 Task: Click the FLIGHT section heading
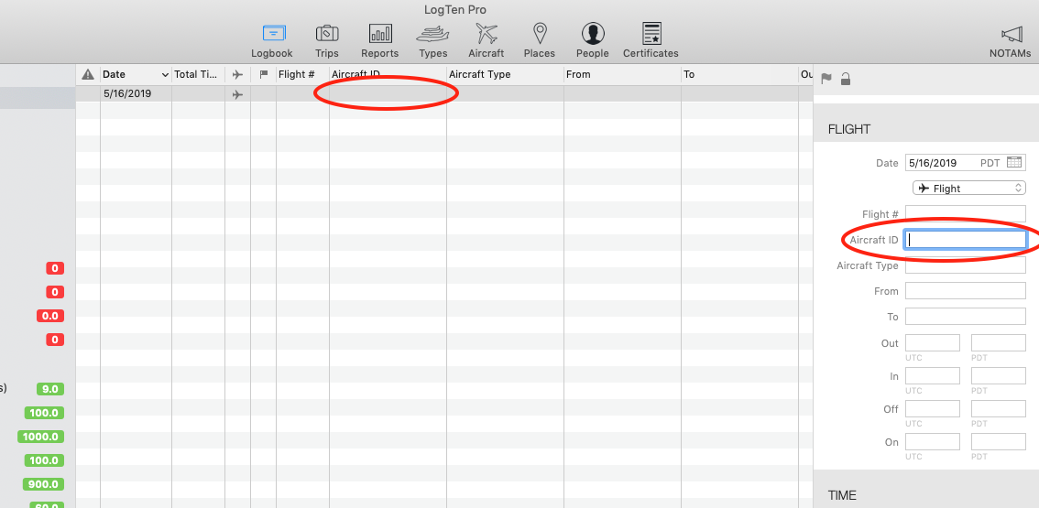848,129
